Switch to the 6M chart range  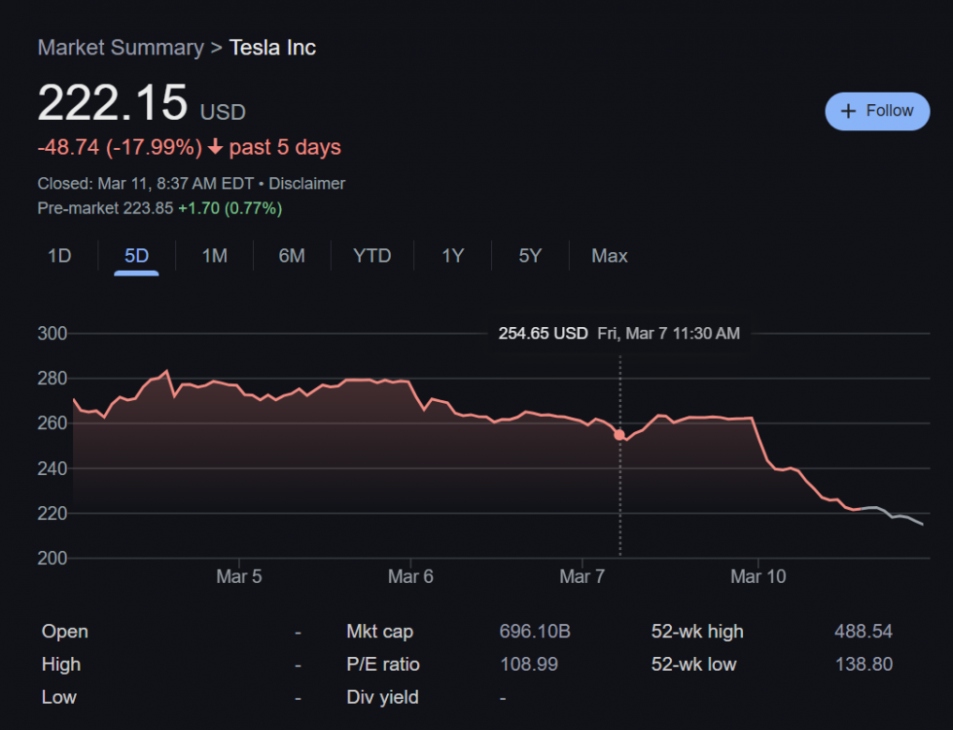tap(292, 256)
